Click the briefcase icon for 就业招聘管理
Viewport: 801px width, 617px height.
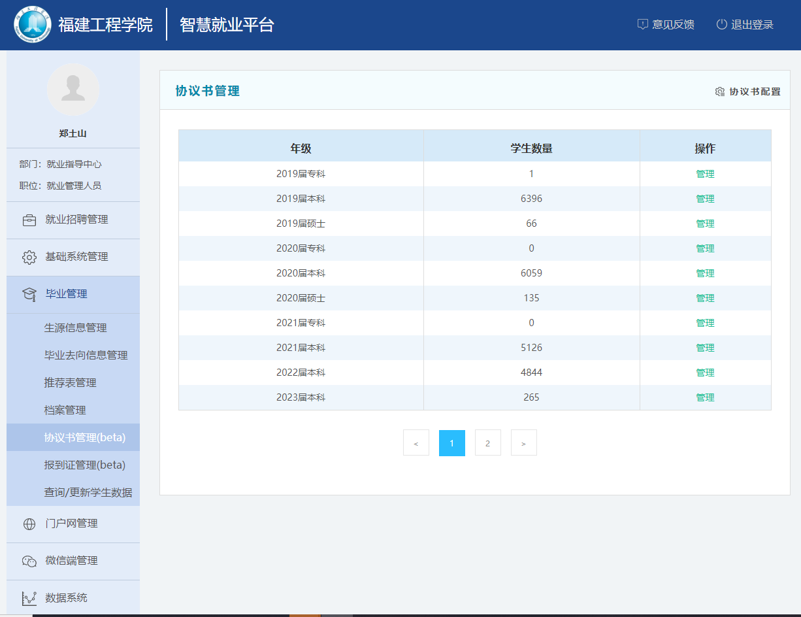[29, 220]
